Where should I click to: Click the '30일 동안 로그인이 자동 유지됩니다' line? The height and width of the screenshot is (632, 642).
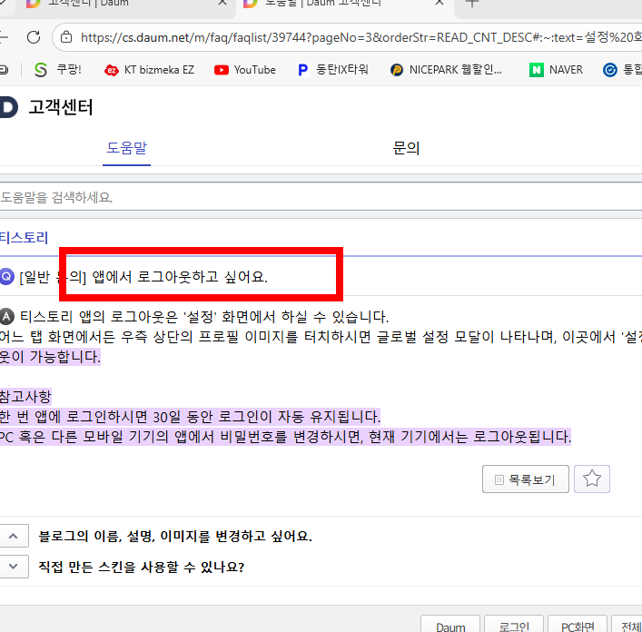point(191,417)
